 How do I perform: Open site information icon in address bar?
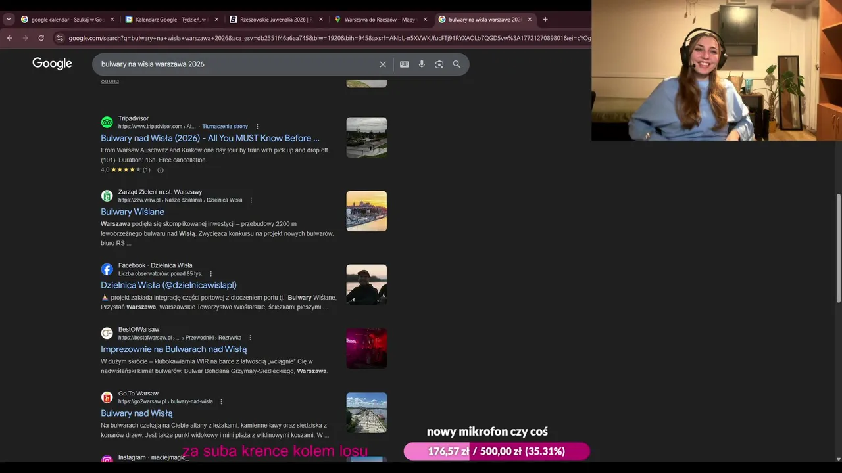tap(60, 38)
